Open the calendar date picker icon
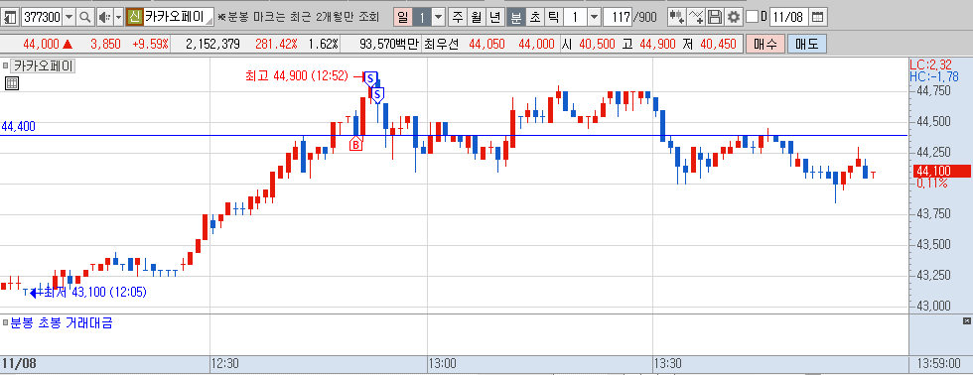 click(818, 17)
